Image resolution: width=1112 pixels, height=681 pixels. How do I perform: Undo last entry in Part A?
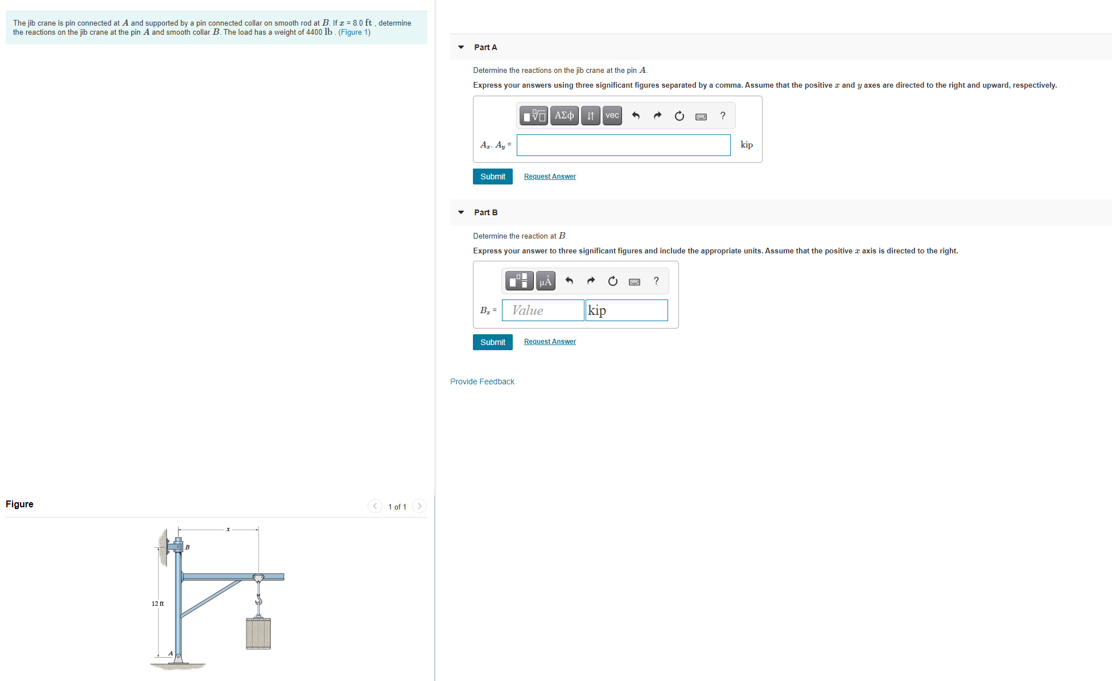pos(636,116)
